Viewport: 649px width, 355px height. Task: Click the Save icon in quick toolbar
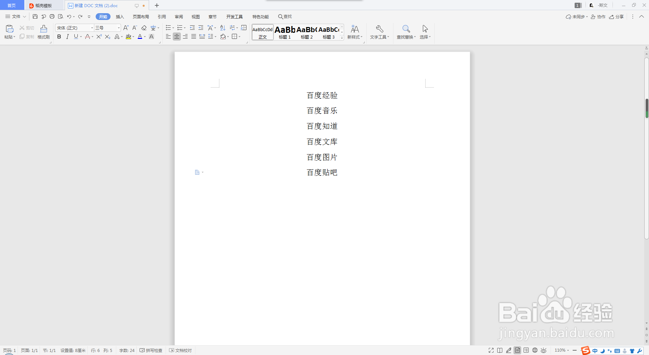35,17
